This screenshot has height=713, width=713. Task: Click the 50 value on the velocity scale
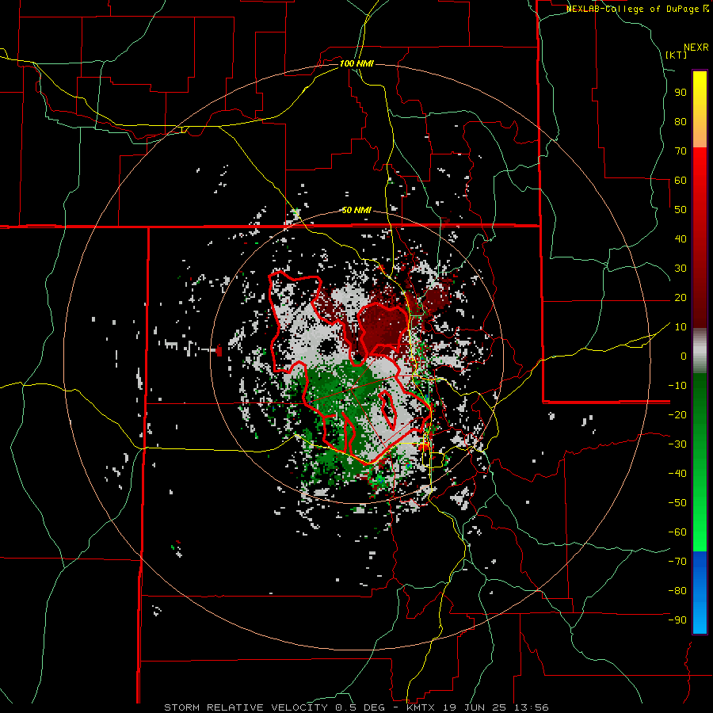coord(681,210)
